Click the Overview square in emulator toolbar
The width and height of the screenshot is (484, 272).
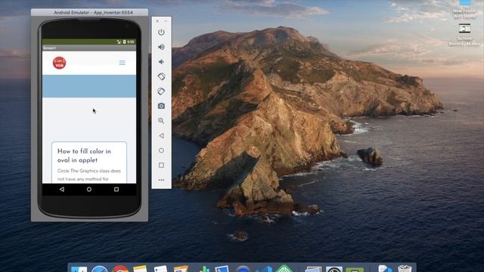click(161, 165)
